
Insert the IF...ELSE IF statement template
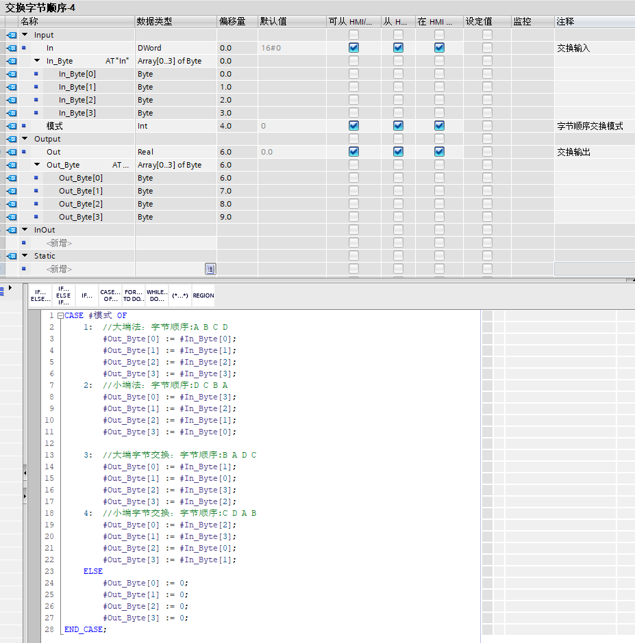coord(64,296)
